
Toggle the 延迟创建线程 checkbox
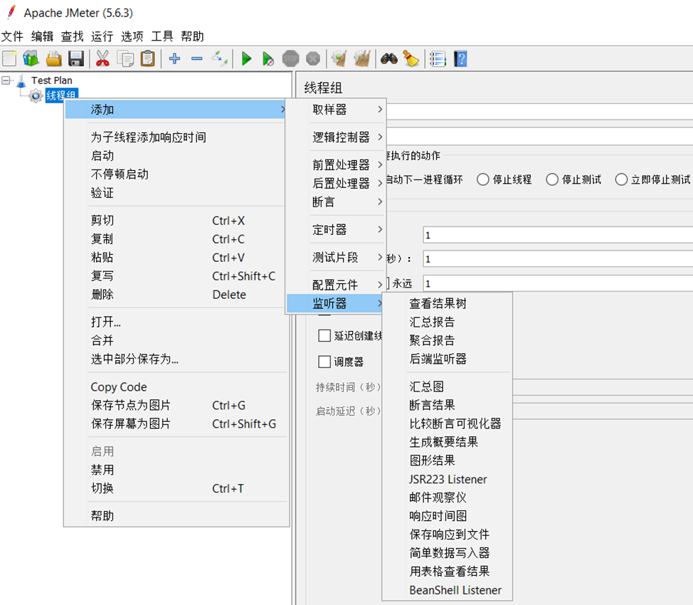[x=324, y=336]
